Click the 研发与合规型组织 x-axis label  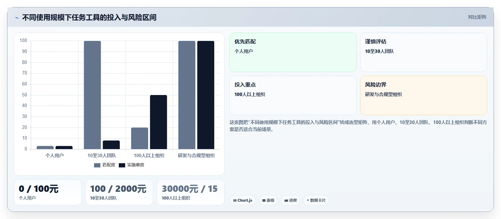(x=196, y=155)
